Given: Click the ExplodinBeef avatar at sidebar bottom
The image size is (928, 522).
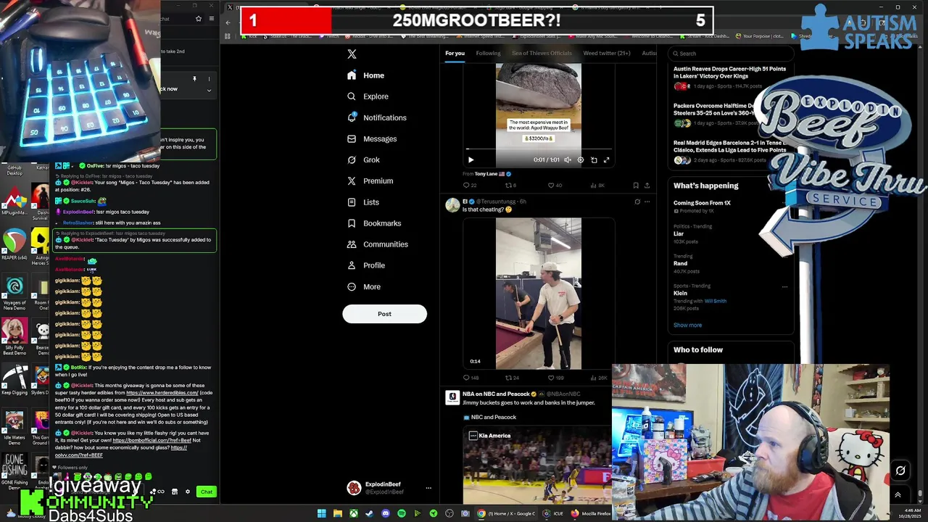Looking at the screenshot, I should coord(354,488).
